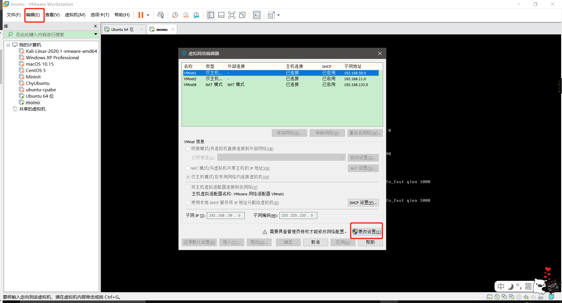Click the 帮助 button in dialog
Viewport: 562px width, 303px height.
pos(370,242)
